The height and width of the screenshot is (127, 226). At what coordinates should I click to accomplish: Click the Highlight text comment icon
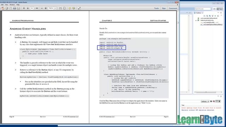[x=74, y=8]
